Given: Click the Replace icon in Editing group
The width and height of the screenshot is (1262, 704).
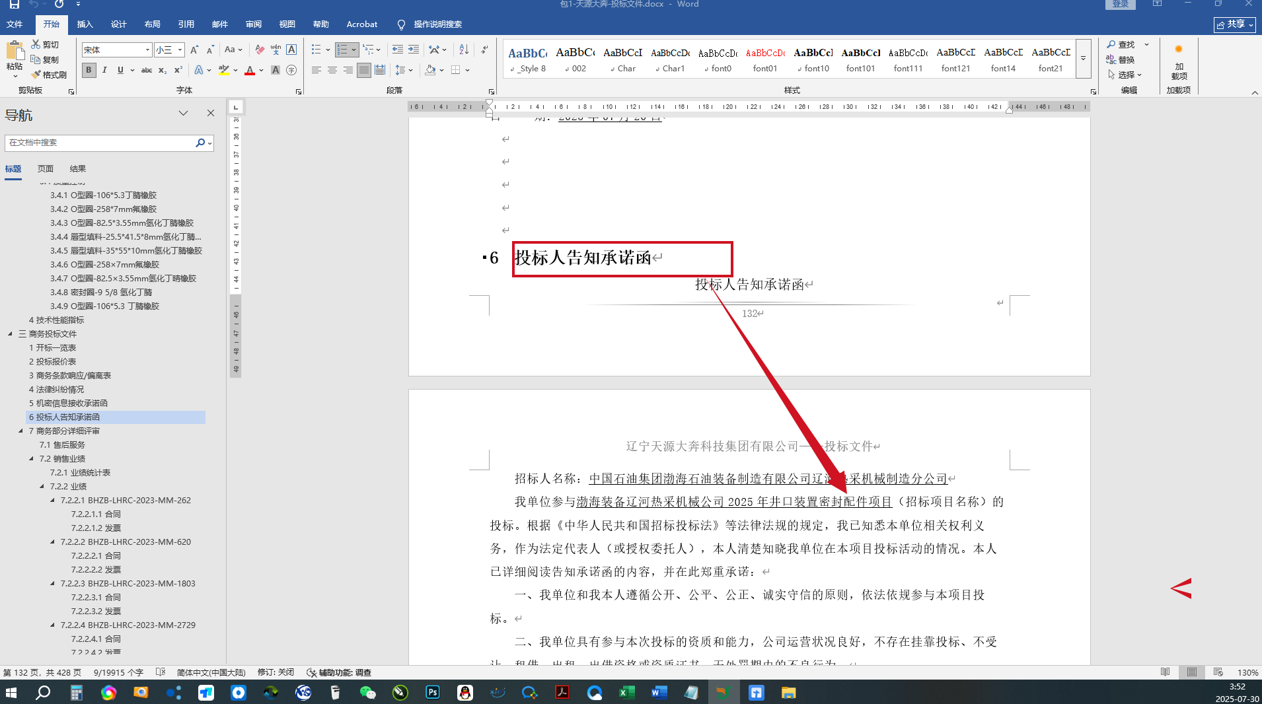Looking at the screenshot, I should 1111,59.
